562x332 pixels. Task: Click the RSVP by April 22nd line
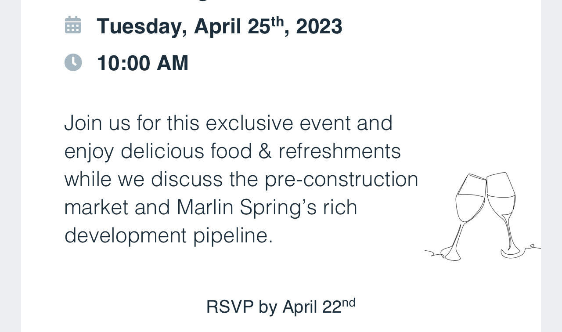pyautogui.click(x=281, y=306)
